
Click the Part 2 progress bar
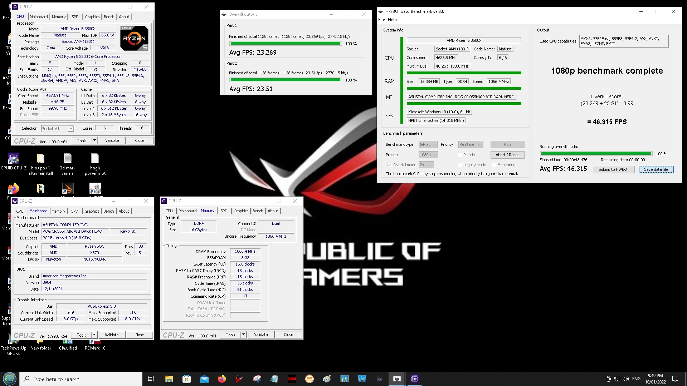tap(286, 80)
